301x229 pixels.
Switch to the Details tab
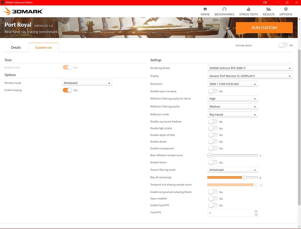click(x=16, y=47)
